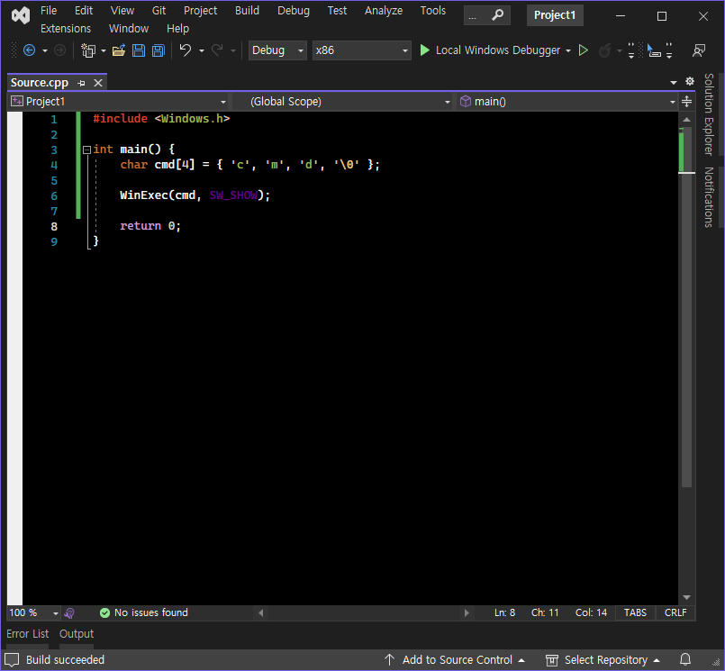Open a file with the folder icon
725x671 pixels.
coord(118,50)
